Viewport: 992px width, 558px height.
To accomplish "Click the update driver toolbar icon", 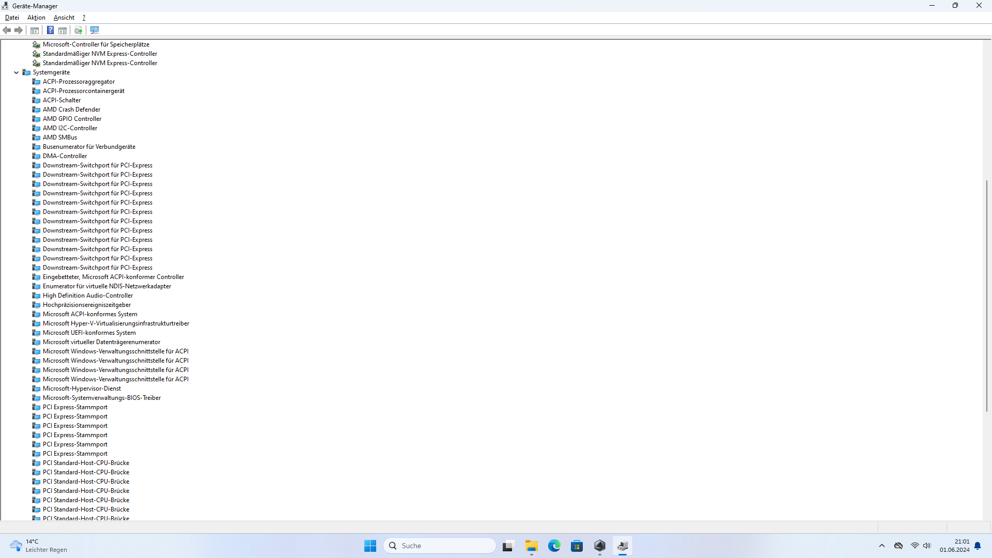I will tap(79, 30).
